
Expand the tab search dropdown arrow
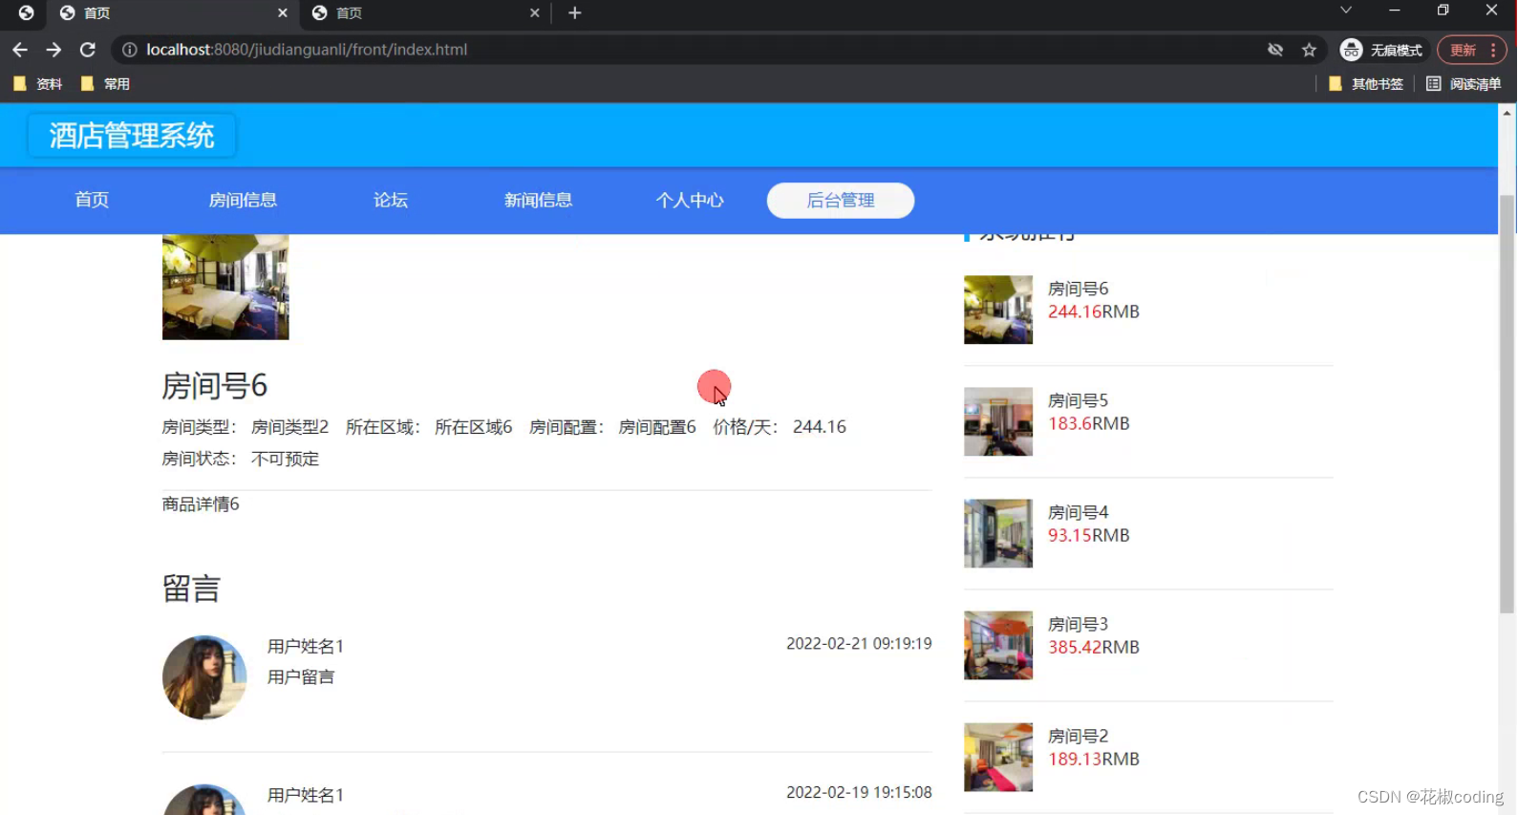pos(1345,11)
